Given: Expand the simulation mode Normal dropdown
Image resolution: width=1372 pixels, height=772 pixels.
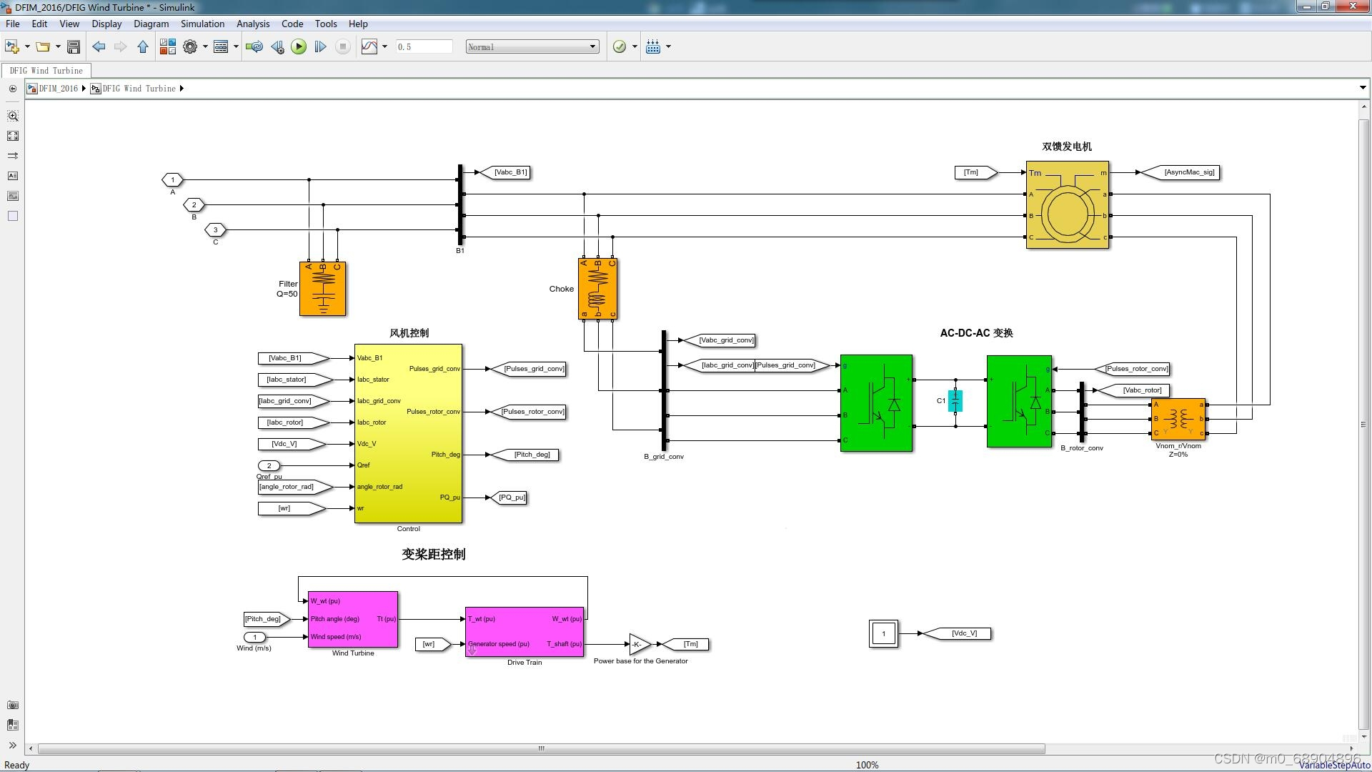Looking at the screenshot, I should tap(592, 46).
